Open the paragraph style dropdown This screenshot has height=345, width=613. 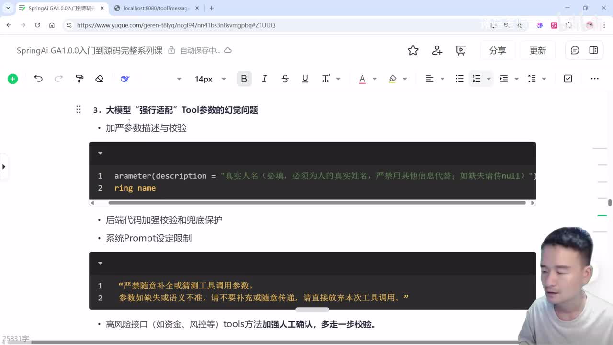point(179,79)
